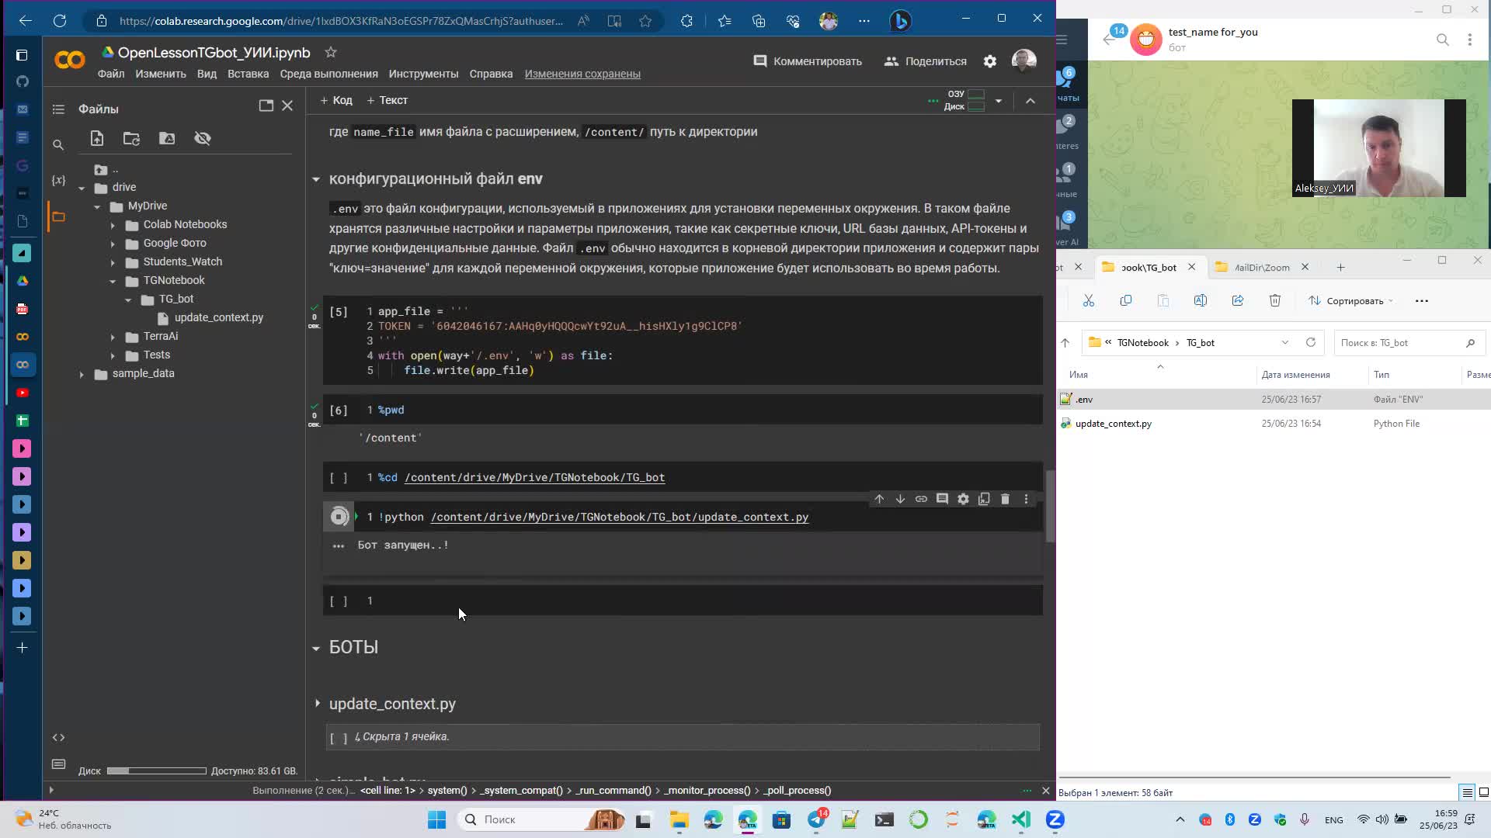
Task: Click the TerraAI folder in drive panel
Action: point(161,336)
